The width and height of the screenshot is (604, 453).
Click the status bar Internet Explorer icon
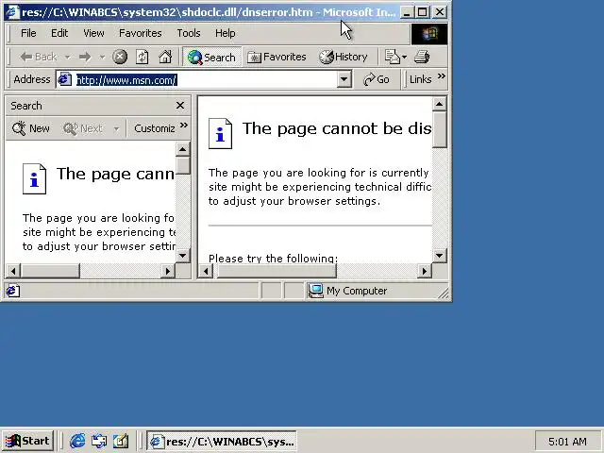(12, 291)
